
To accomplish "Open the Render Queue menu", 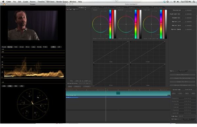I will click(x=62, y=2).
